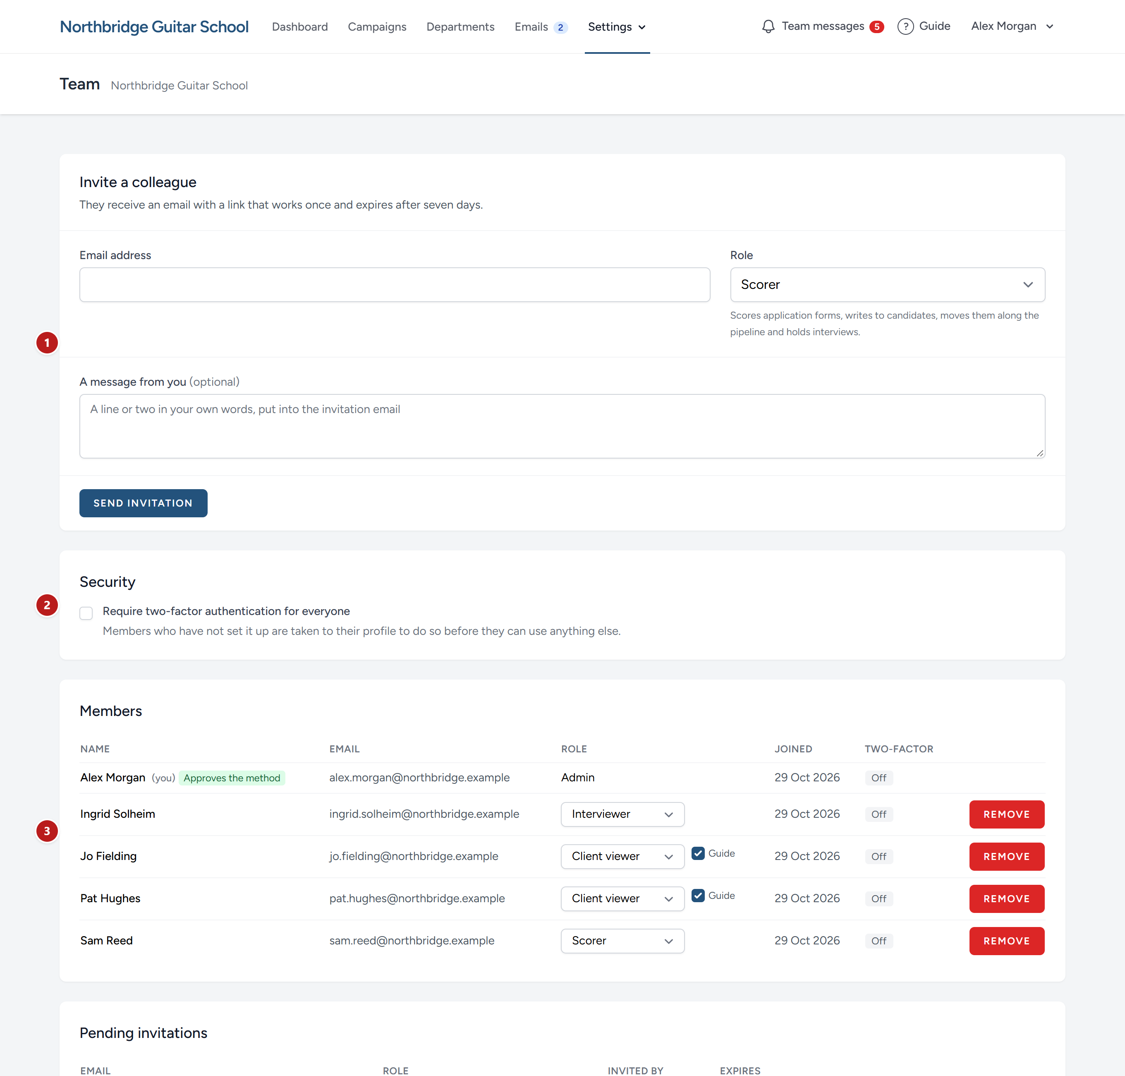Remove Pat Hughes from the team

click(1006, 898)
